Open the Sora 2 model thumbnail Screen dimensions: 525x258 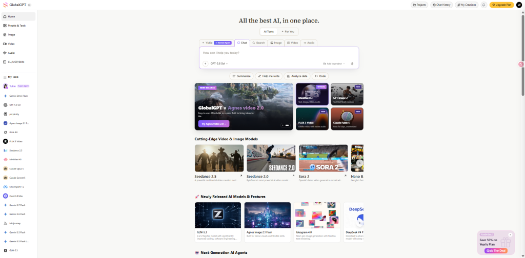pyautogui.click(x=324, y=158)
